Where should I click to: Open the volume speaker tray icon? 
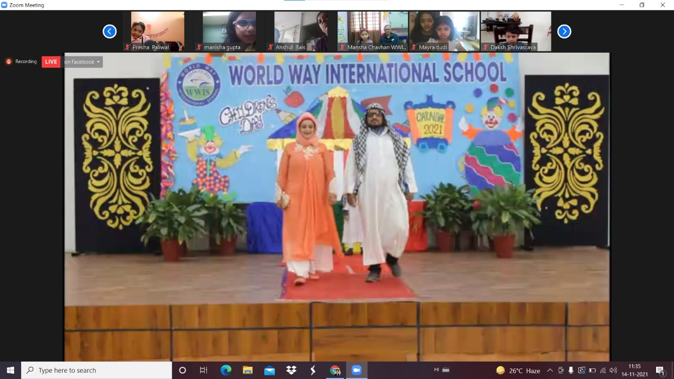(x=613, y=371)
